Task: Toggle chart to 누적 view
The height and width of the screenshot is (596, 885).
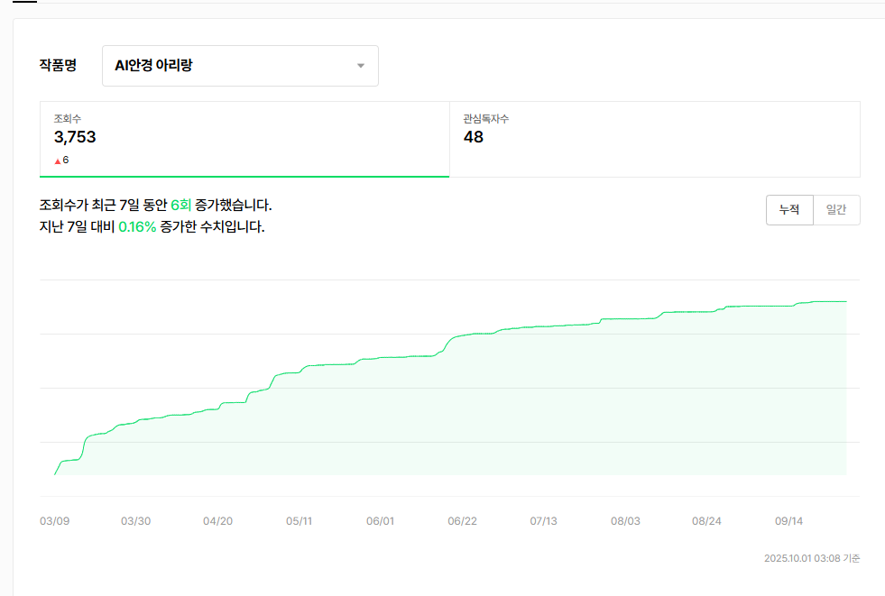Action: 789,209
